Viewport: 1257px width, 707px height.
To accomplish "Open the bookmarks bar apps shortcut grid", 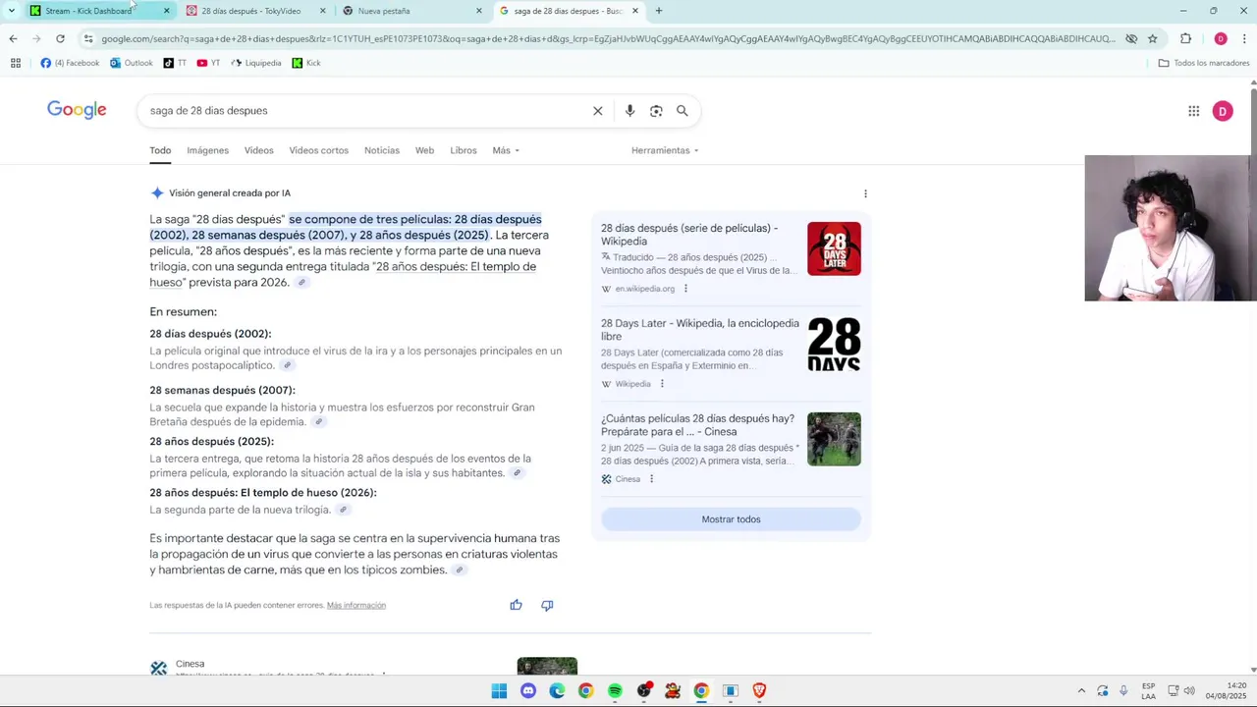I will pyautogui.click(x=16, y=63).
